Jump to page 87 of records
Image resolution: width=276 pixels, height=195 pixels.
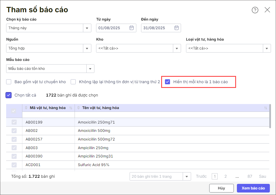click(250, 176)
